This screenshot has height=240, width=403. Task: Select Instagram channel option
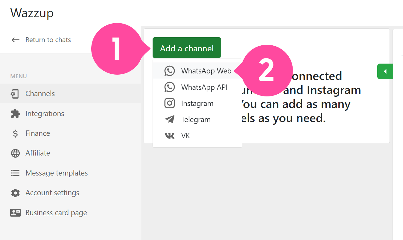[x=197, y=103]
